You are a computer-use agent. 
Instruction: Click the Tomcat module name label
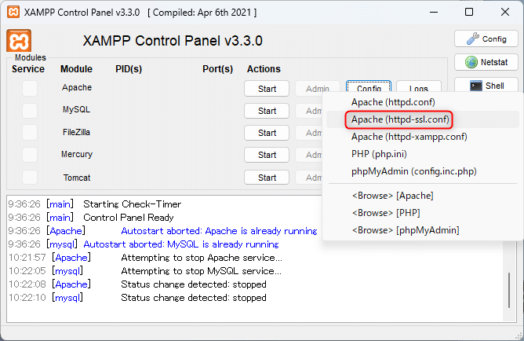(x=77, y=178)
